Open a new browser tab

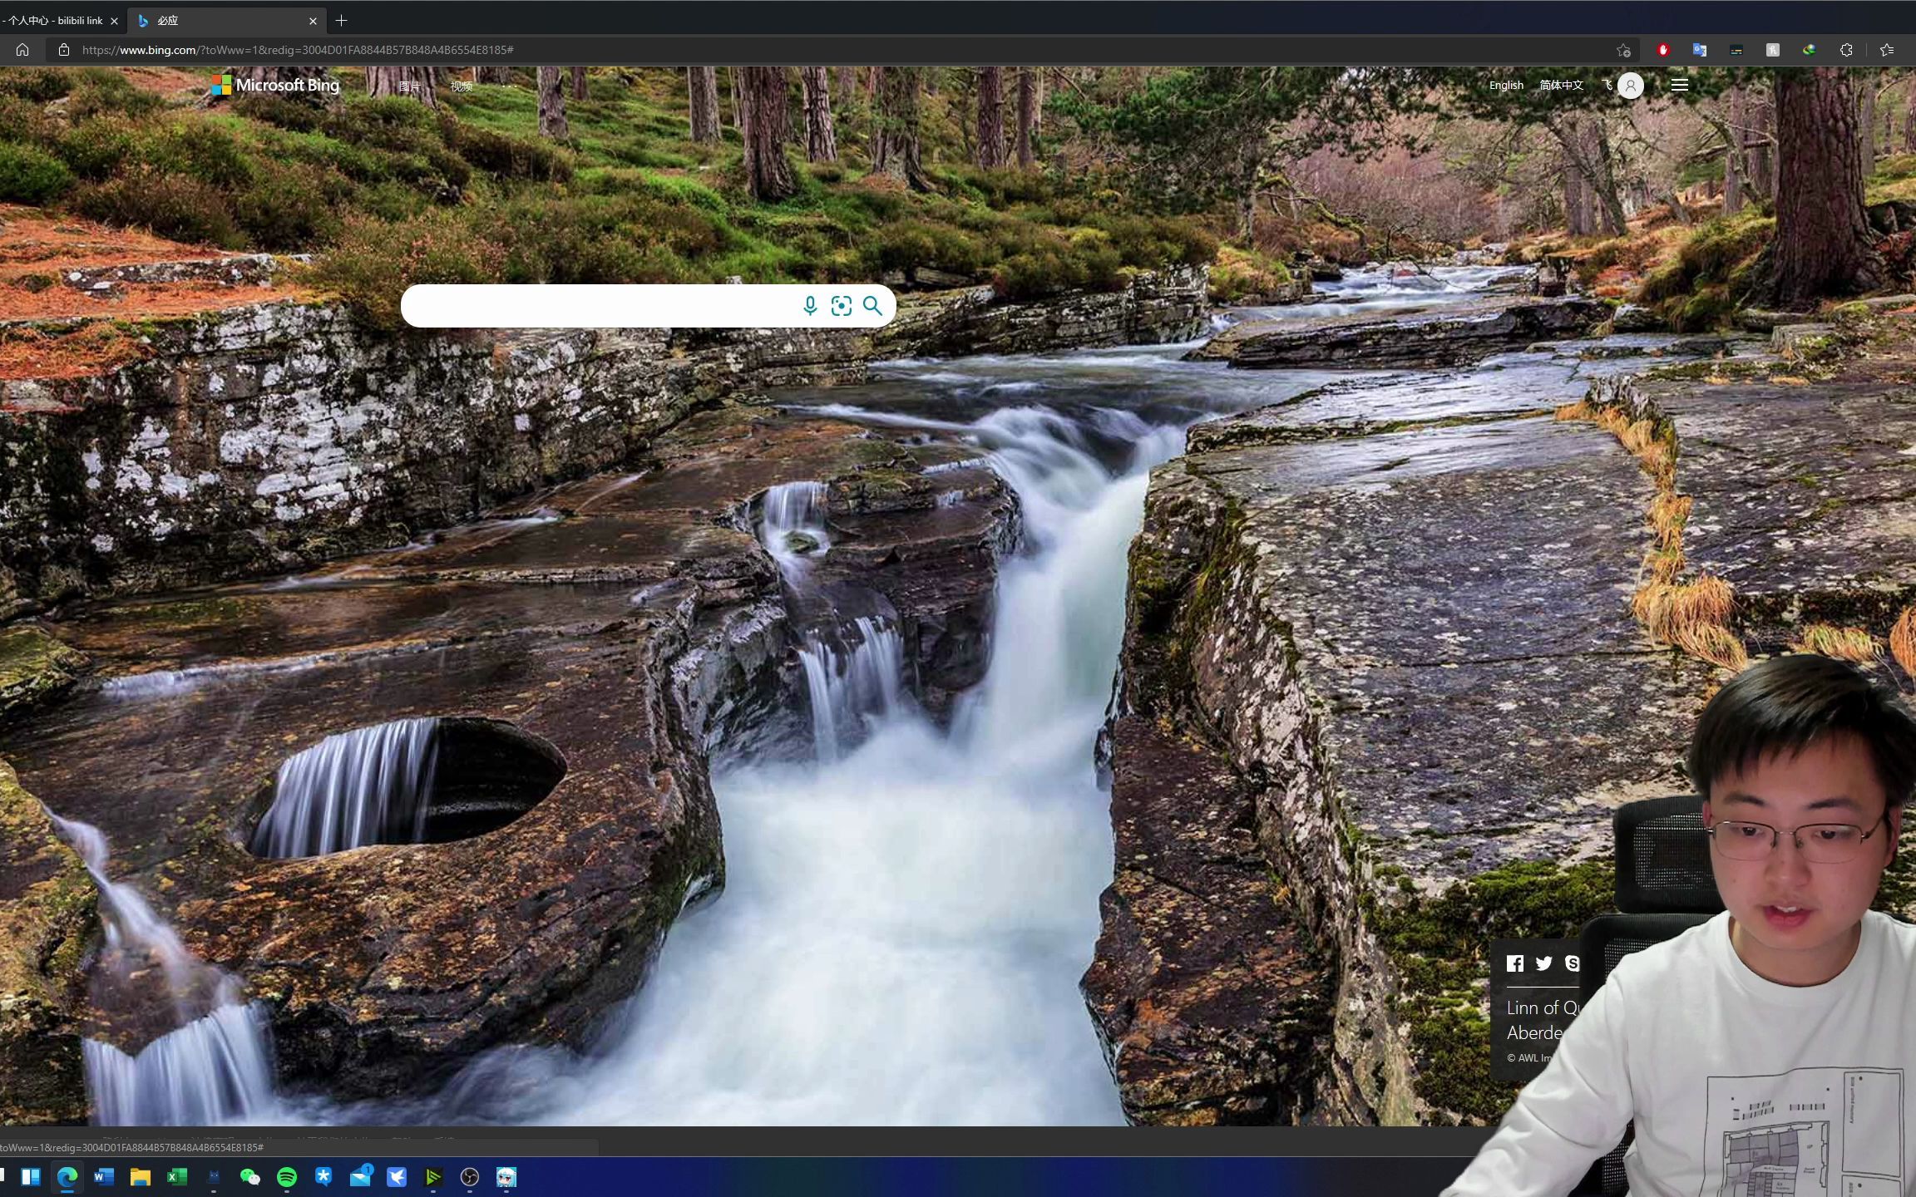click(341, 20)
